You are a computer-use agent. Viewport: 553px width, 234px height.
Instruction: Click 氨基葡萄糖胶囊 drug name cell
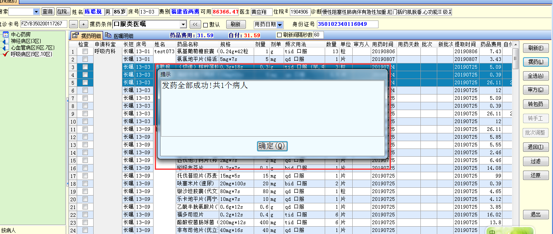197,52
